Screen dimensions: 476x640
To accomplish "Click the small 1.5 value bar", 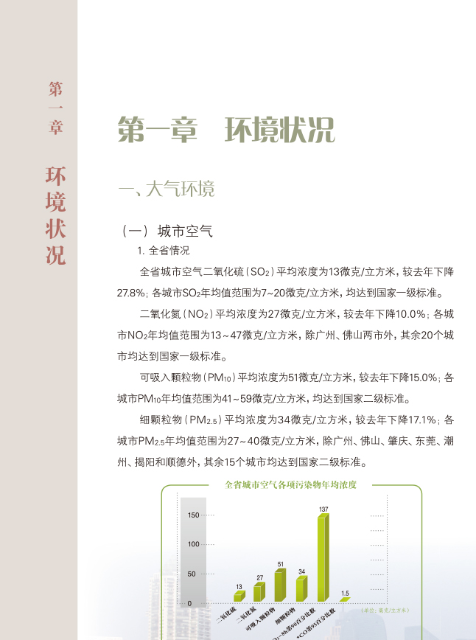I will click(x=344, y=599).
